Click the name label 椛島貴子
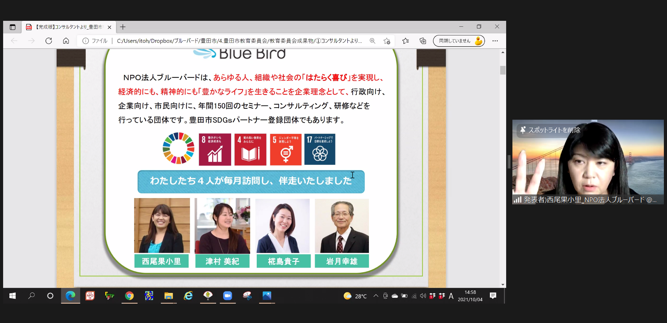The height and width of the screenshot is (323, 667). click(x=283, y=261)
